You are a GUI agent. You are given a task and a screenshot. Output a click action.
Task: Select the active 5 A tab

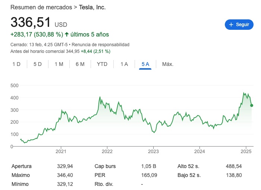point(145,64)
